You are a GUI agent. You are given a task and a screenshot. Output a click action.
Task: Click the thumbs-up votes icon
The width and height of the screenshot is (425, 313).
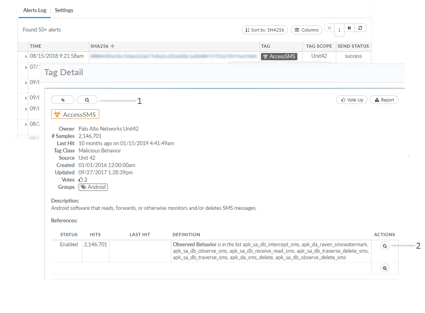click(81, 180)
